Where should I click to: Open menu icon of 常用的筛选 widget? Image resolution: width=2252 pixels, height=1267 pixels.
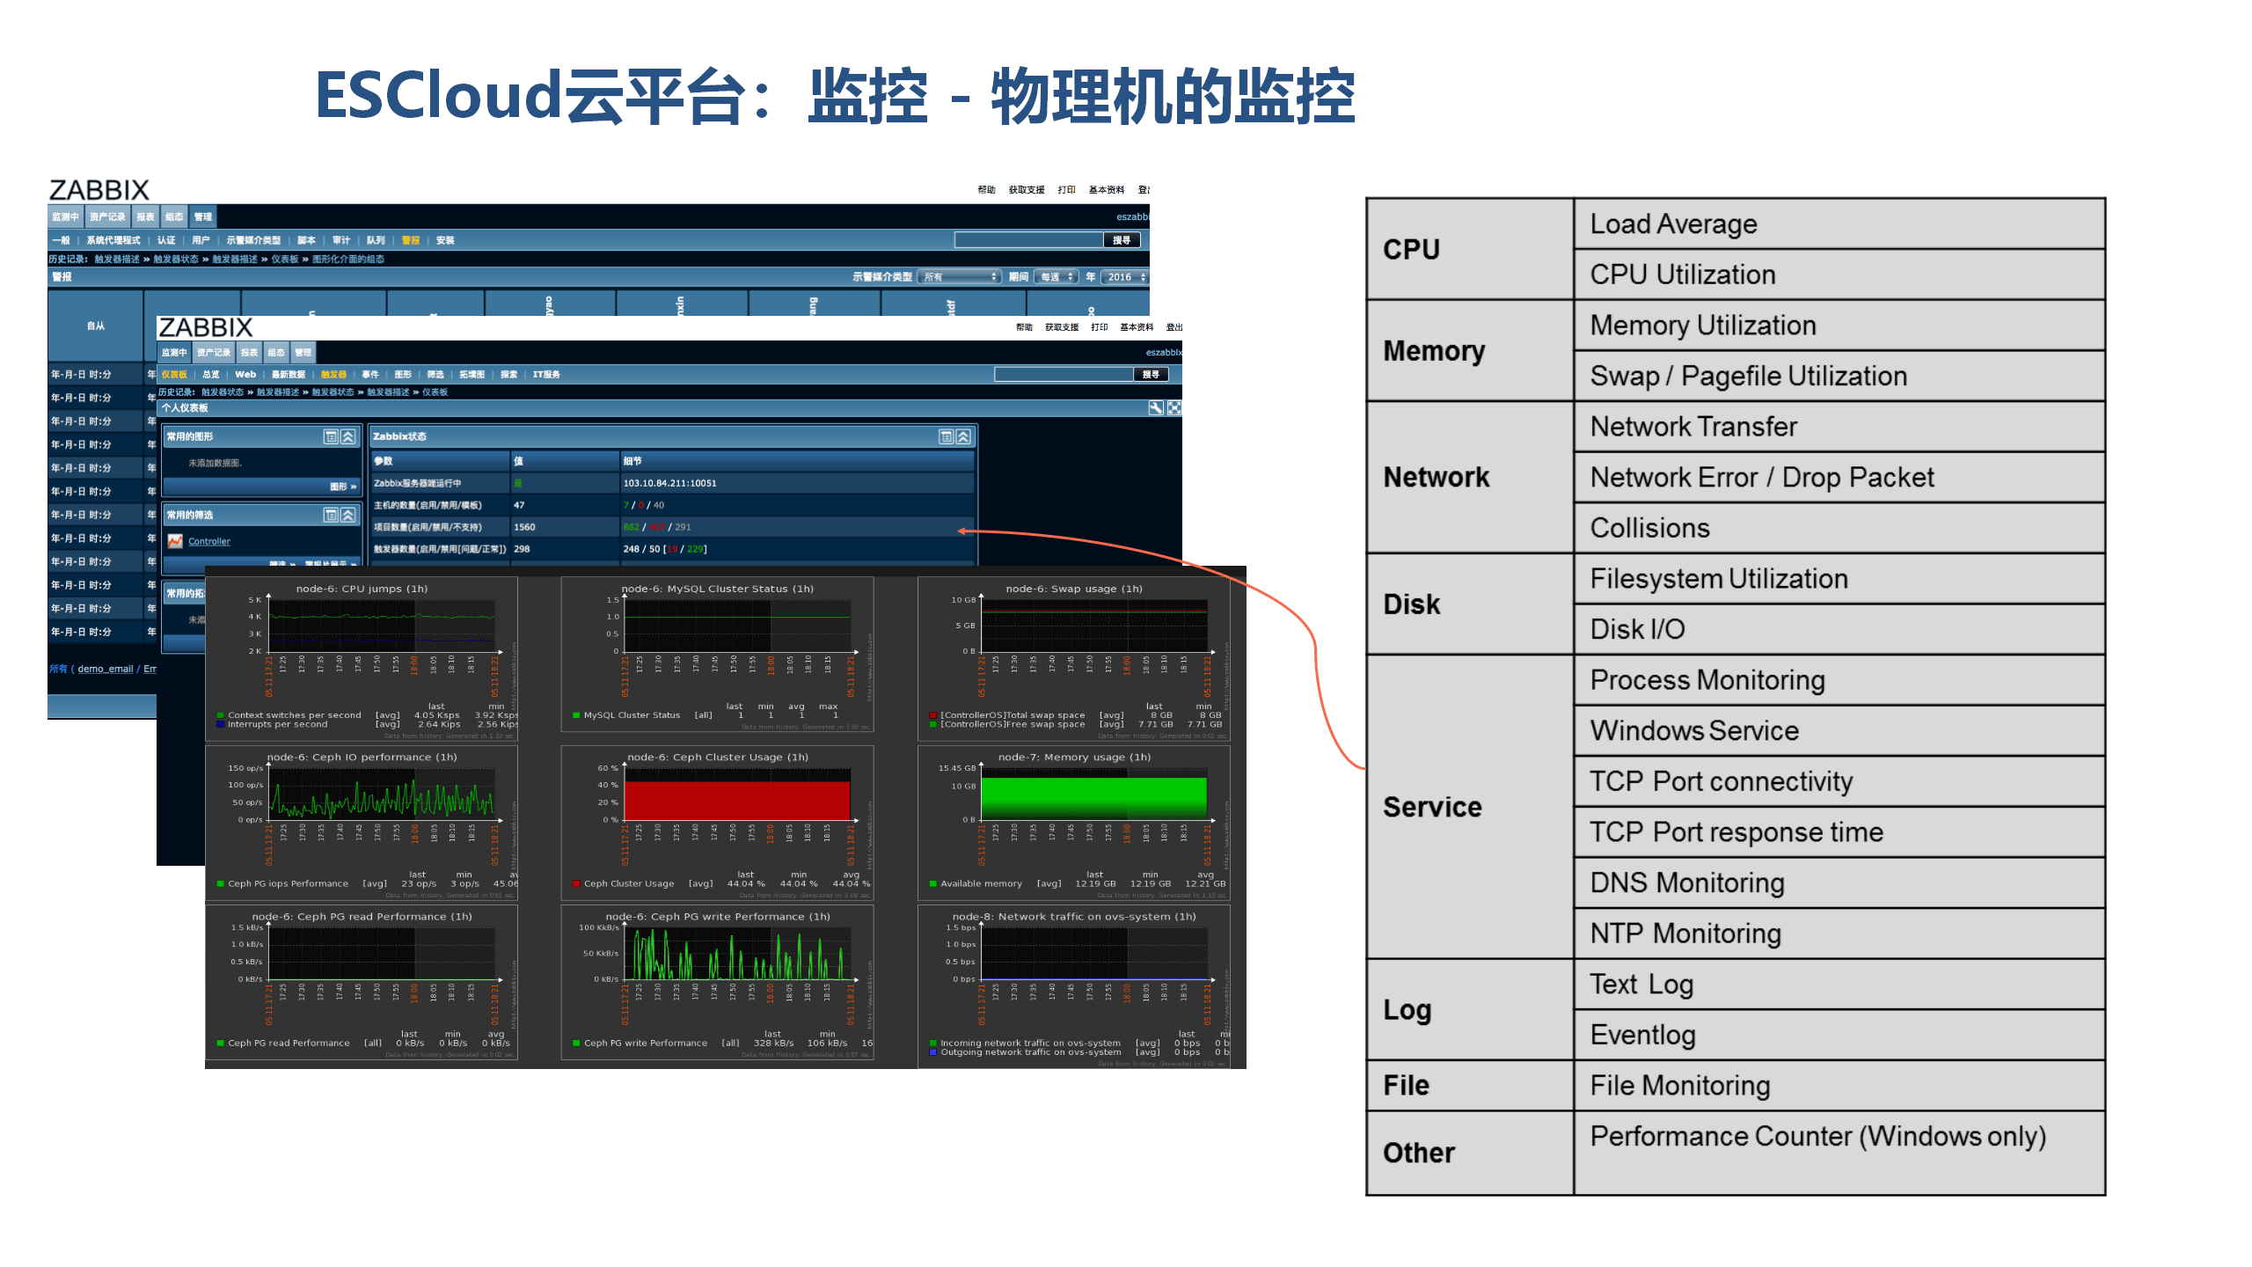click(331, 516)
